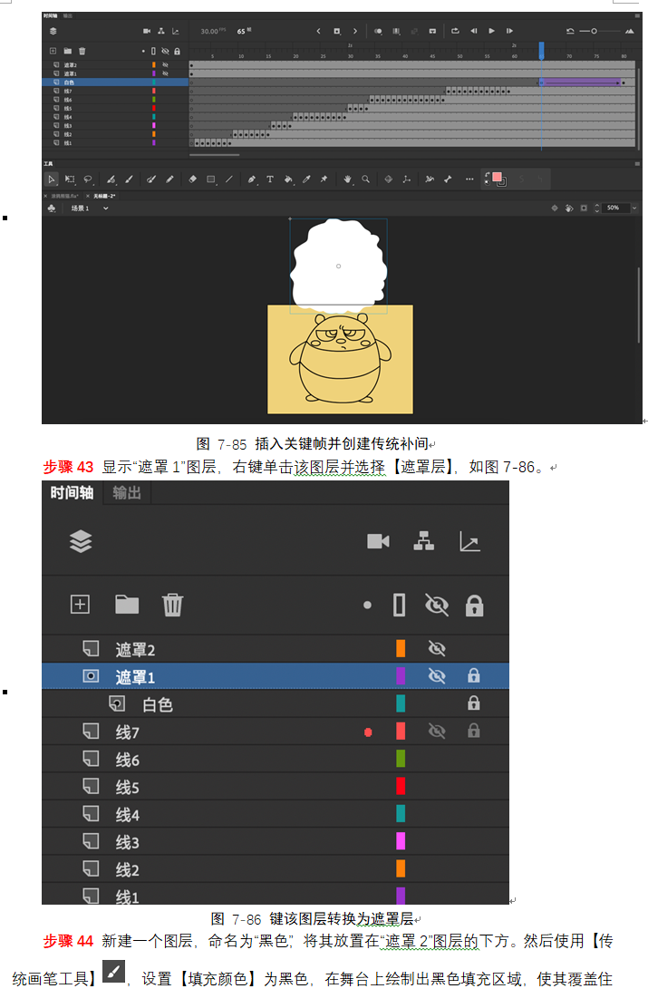Click the blue playhead marker at frame 65
This screenshot has height=1008, width=648.
coord(541,51)
